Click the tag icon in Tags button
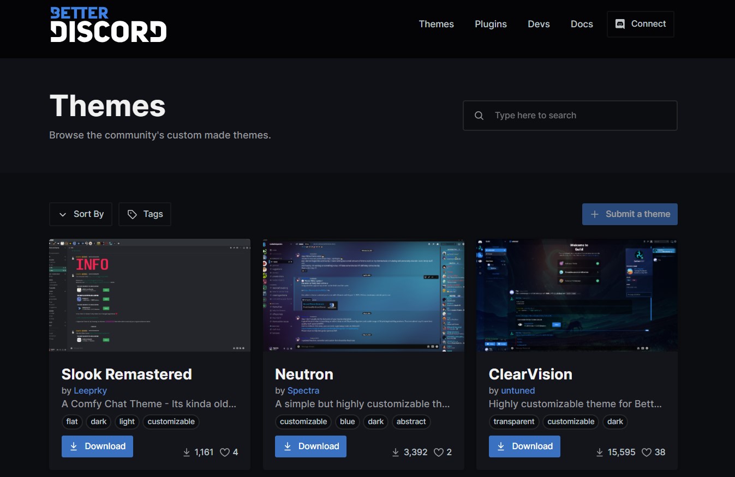Viewport: 735px width, 477px height. (x=132, y=215)
